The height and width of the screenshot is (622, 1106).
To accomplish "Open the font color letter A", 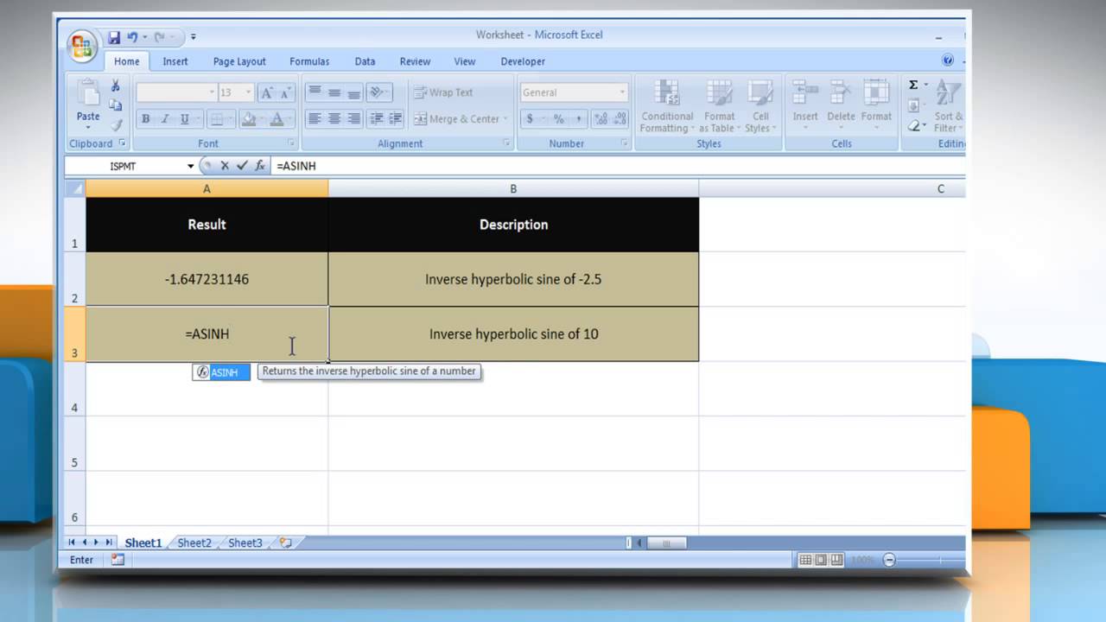I will coord(276,119).
